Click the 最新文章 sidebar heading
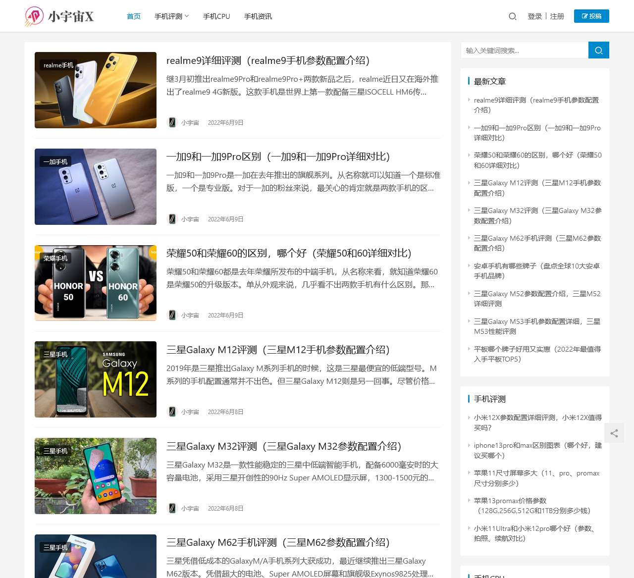This screenshot has width=634, height=578. 490,81
